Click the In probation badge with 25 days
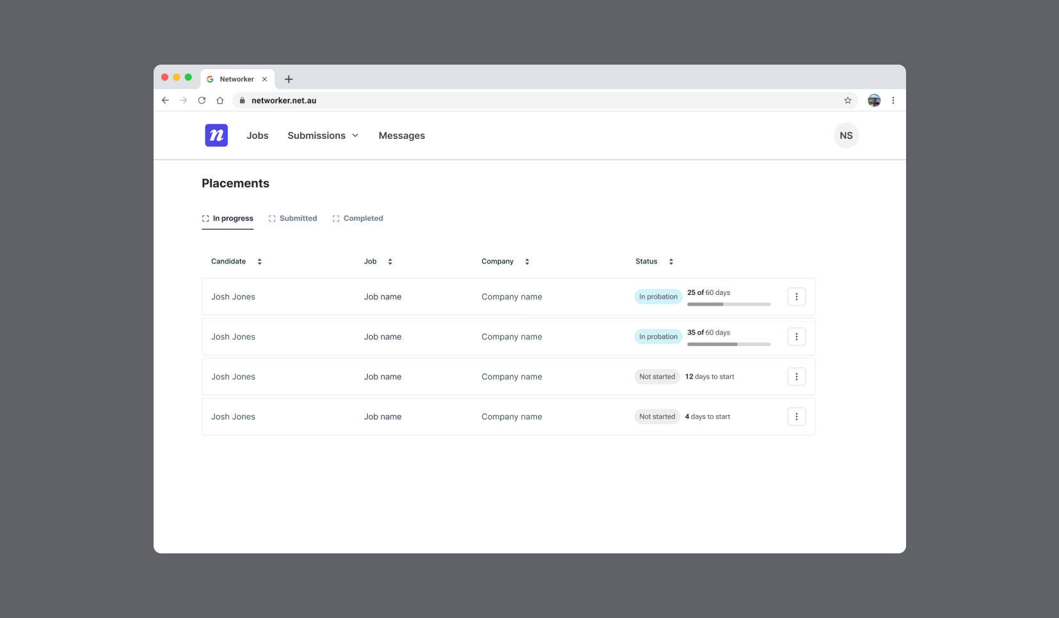The image size is (1059, 618). (658, 297)
